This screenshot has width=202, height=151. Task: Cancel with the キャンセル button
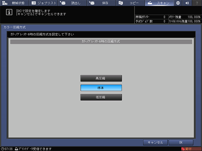point(155,142)
